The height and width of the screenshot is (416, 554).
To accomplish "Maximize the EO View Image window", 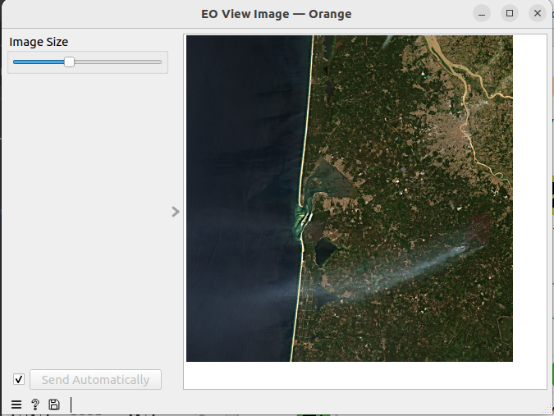I will (510, 13).
